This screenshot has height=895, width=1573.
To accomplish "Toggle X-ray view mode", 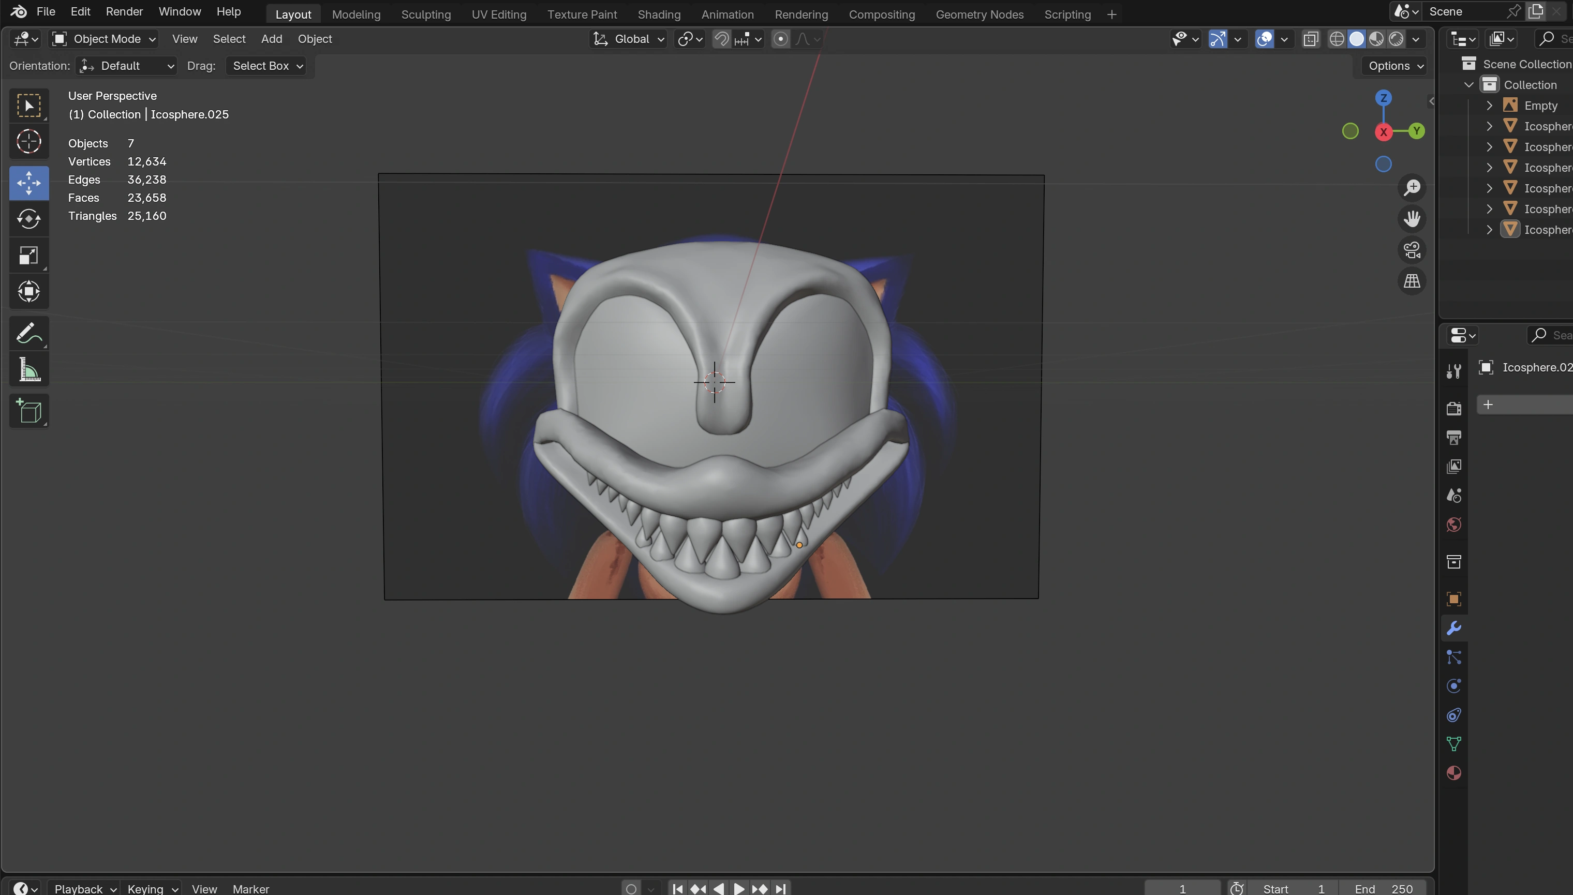I will [1311, 39].
